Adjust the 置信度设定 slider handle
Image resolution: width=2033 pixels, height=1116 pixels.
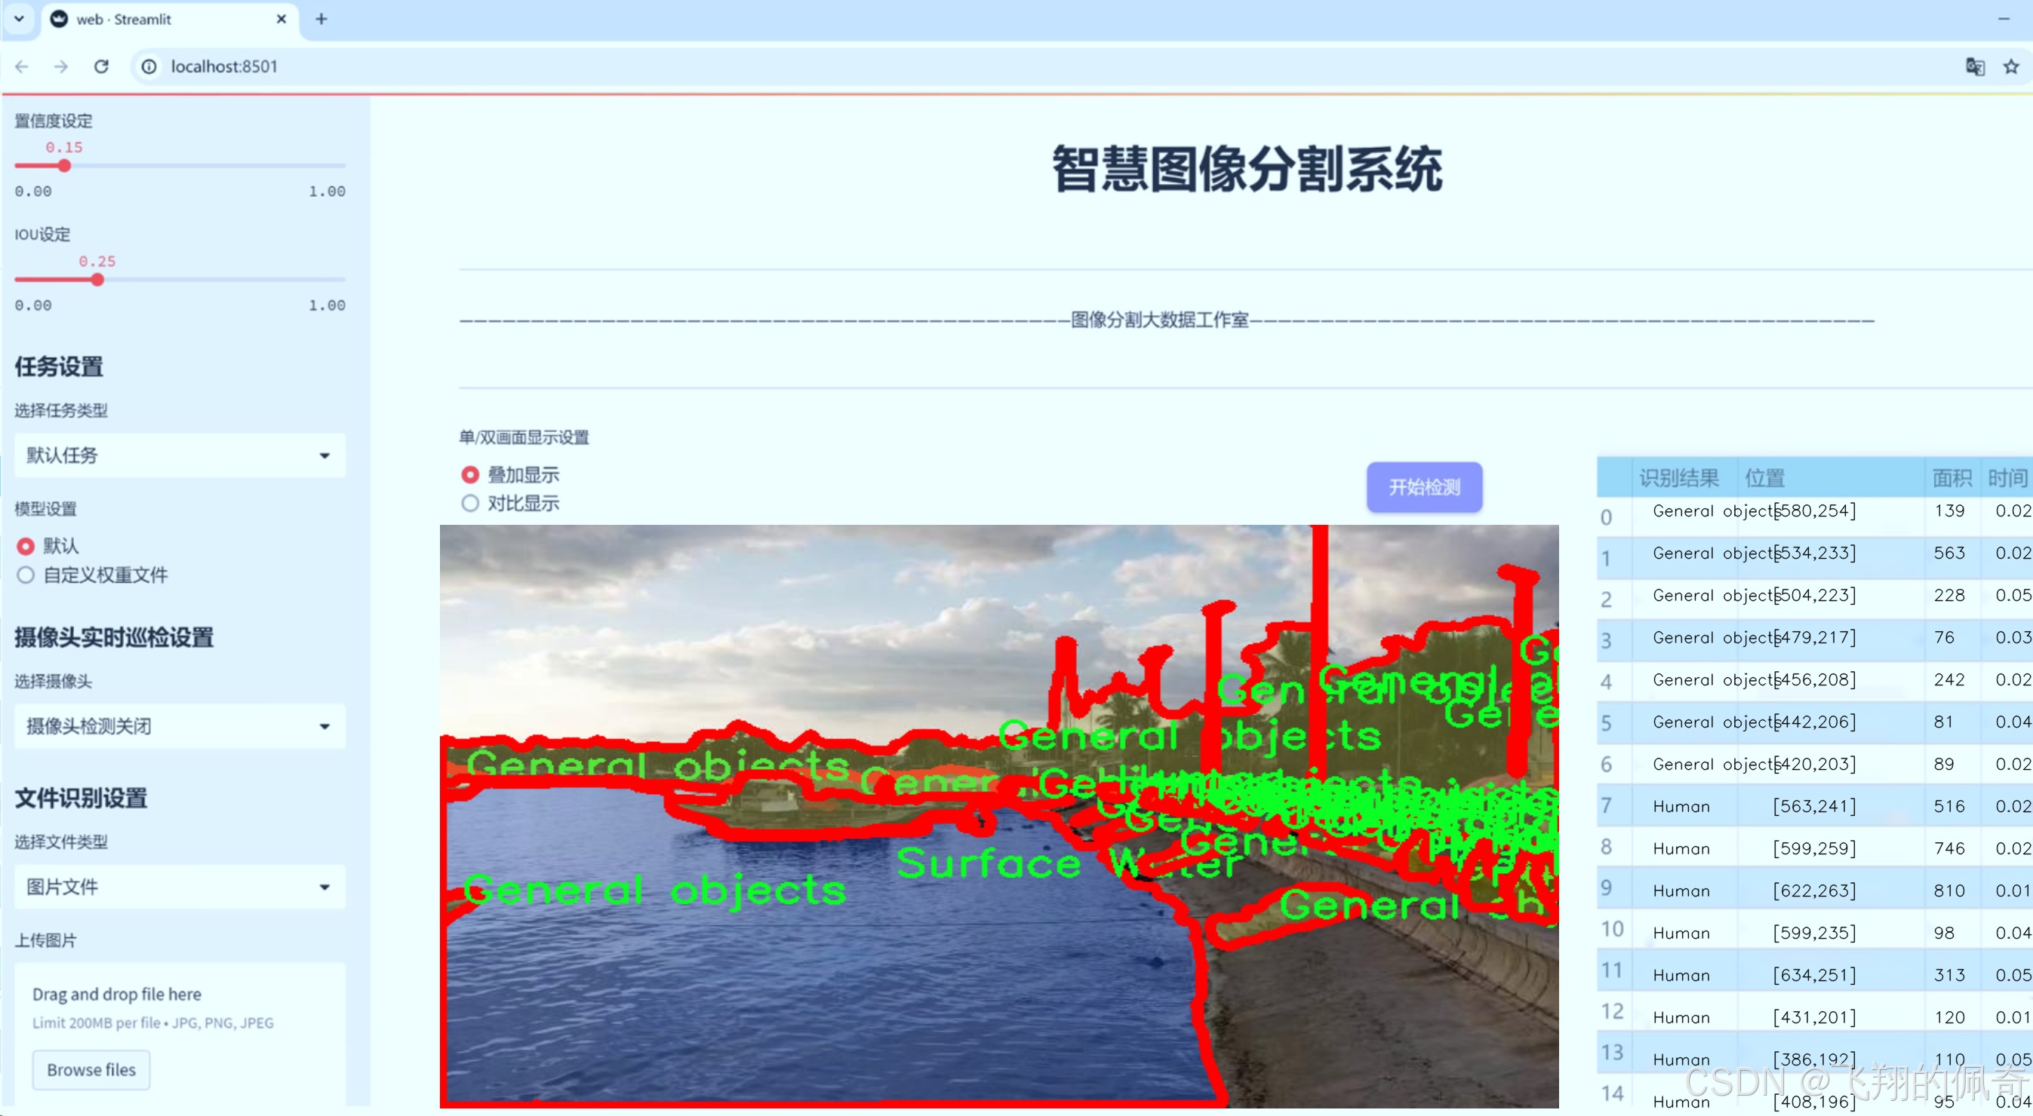pyautogui.click(x=65, y=166)
